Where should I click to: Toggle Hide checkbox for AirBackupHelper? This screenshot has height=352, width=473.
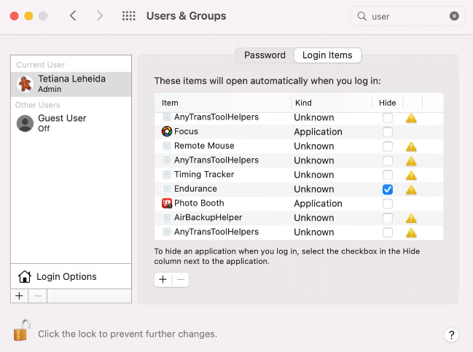pyautogui.click(x=388, y=218)
